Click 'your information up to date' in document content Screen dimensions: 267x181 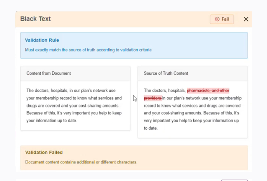pos(52,121)
